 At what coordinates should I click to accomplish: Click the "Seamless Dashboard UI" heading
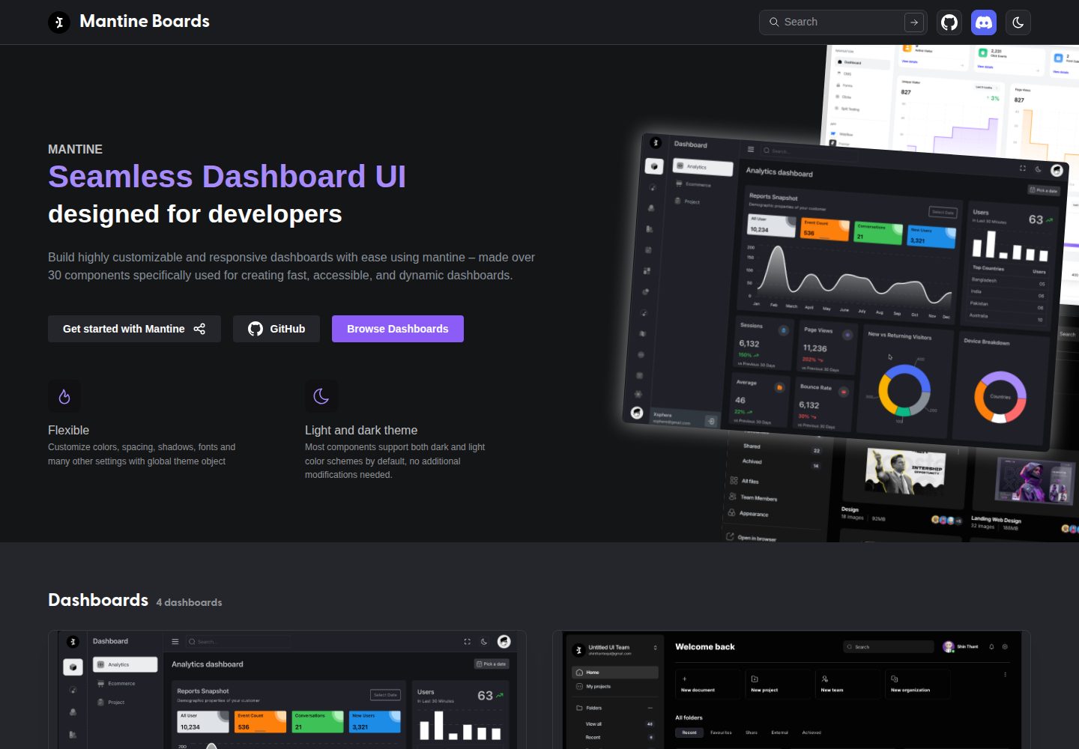coord(227,177)
